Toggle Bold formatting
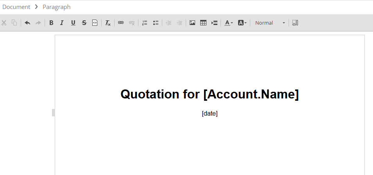The image size is (373, 175). coord(51,23)
